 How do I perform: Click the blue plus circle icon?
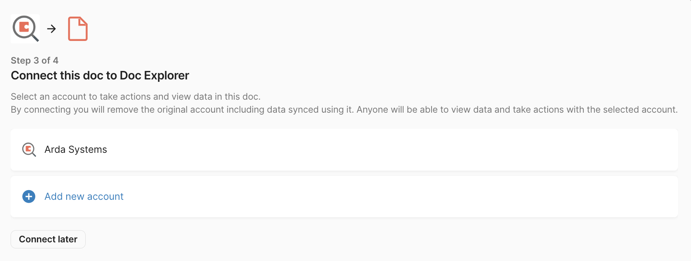tap(29, 197)
